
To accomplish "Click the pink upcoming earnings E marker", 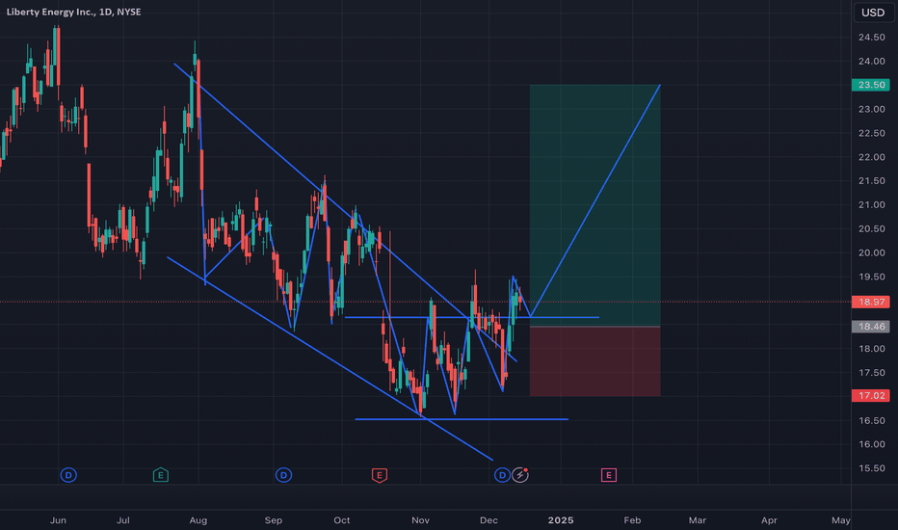I will [x=609, y=475].
